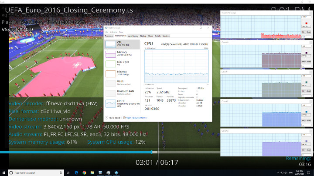This screenshot has width=314, height=176.
Task: Show hidden system tray icons
Action: 278,173
